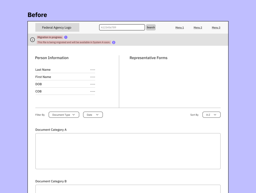The height and width of the screenshot is (193, 256).
Task: Click the Representative Forms heading
Action: click(x=148, y=58)
